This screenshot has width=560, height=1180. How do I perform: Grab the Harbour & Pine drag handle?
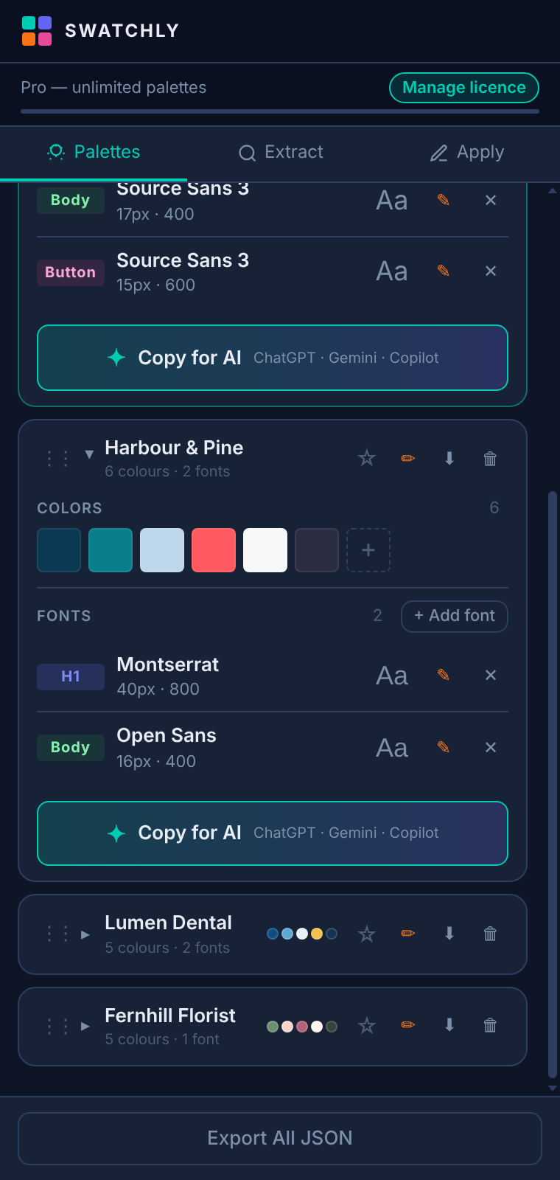pyautogui.click(x=57, y=459)
